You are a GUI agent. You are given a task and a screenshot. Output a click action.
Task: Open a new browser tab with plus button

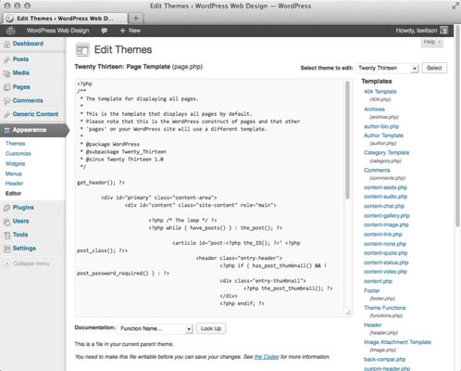[136, 19]
